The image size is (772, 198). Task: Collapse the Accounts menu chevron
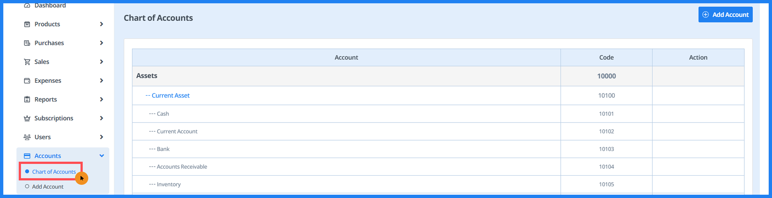pos(101,156)
